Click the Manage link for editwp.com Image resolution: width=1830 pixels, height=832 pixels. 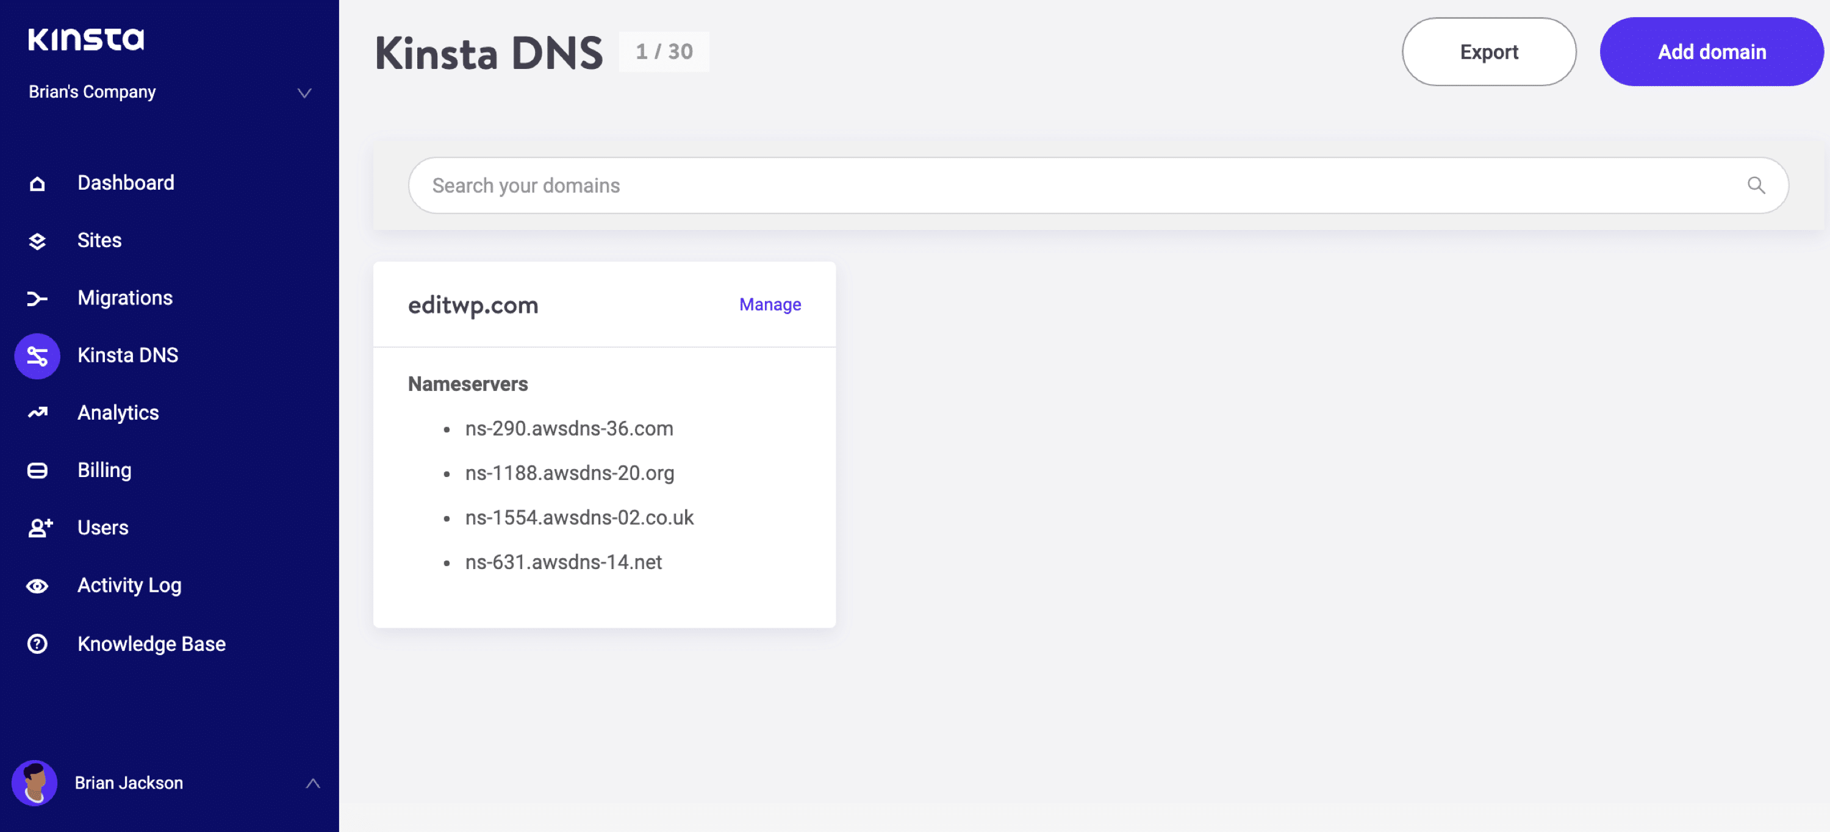click(x=770, y=303)
